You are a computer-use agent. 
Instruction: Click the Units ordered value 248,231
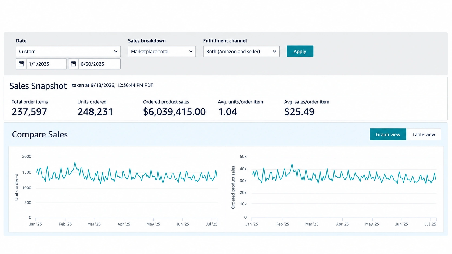(95, 112)
